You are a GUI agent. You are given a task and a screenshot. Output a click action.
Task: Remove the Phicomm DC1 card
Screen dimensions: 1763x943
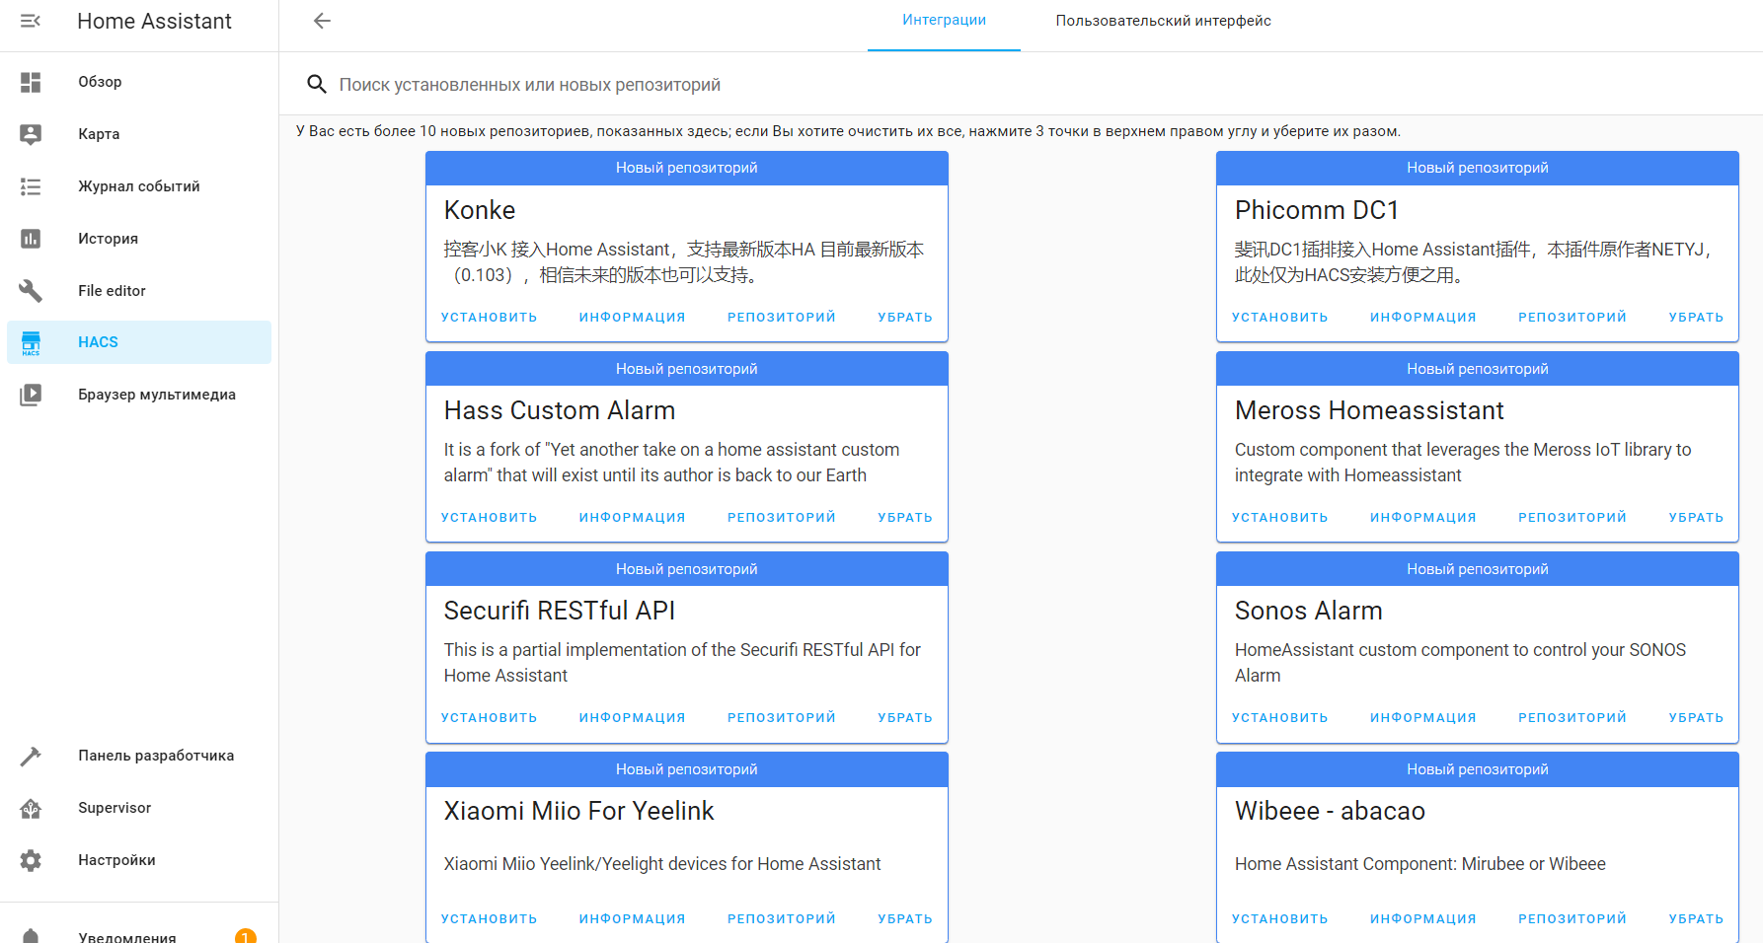(x=1696, y=318)
